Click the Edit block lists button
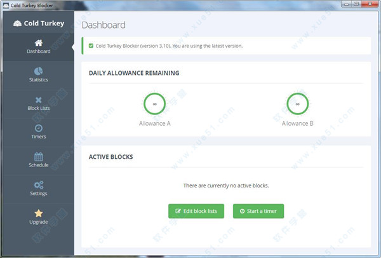Viewport: 381px width, 258px height. 196,211
